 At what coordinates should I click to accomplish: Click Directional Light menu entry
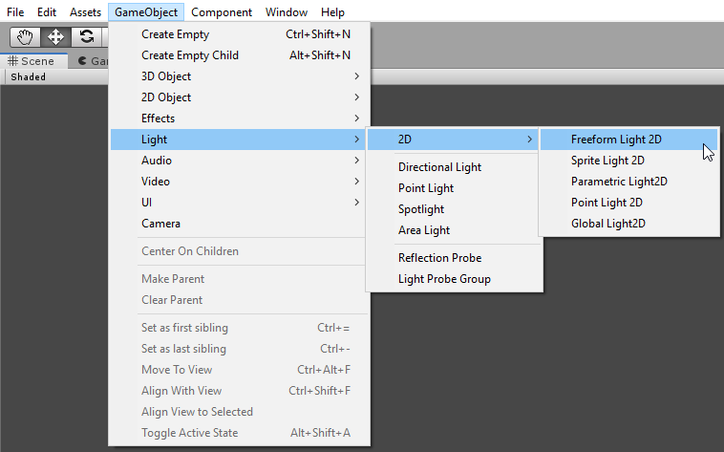point(439,167)
